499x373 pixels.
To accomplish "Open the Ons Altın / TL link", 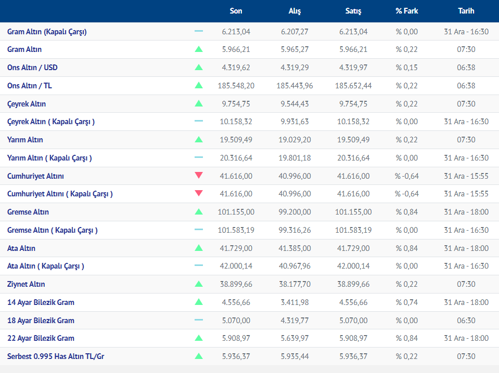I will (x=30, y=86).
